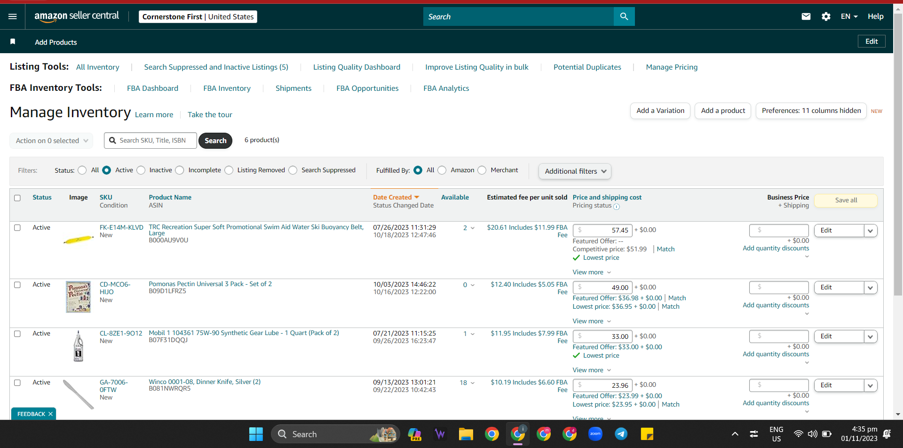903x448 pixels.
Task: Click the amazon seller central logo
Action: (x=77, y=16)
